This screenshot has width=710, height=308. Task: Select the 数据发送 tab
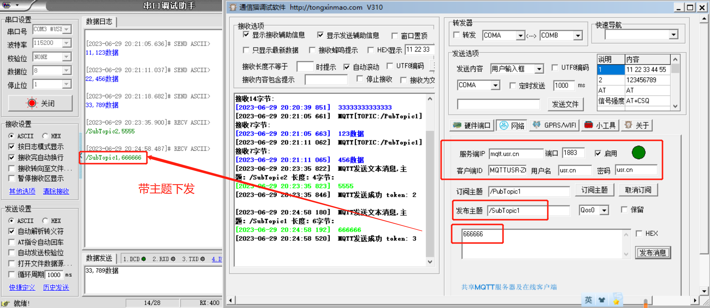point(99,258)
